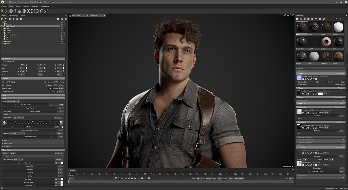
Task: Open the new folder icon above scene tree
Action: pos(58,19)
